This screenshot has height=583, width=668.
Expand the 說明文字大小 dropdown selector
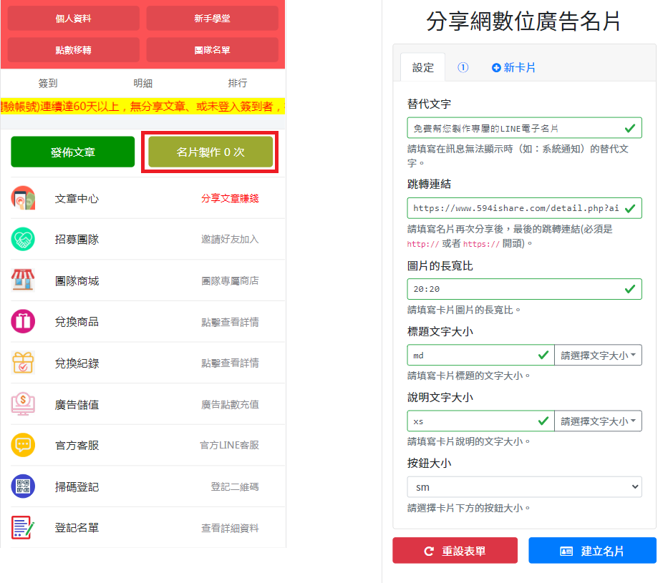pos(598,421)
